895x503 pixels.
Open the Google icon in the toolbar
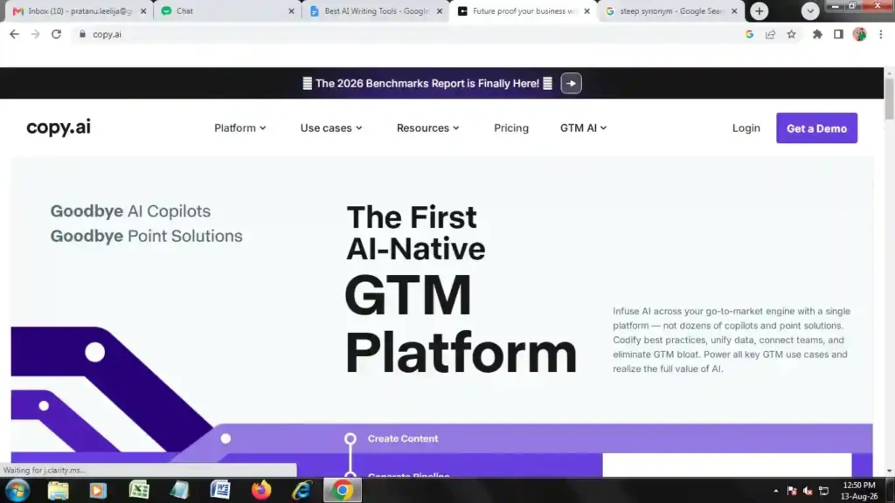click(749, 34)
